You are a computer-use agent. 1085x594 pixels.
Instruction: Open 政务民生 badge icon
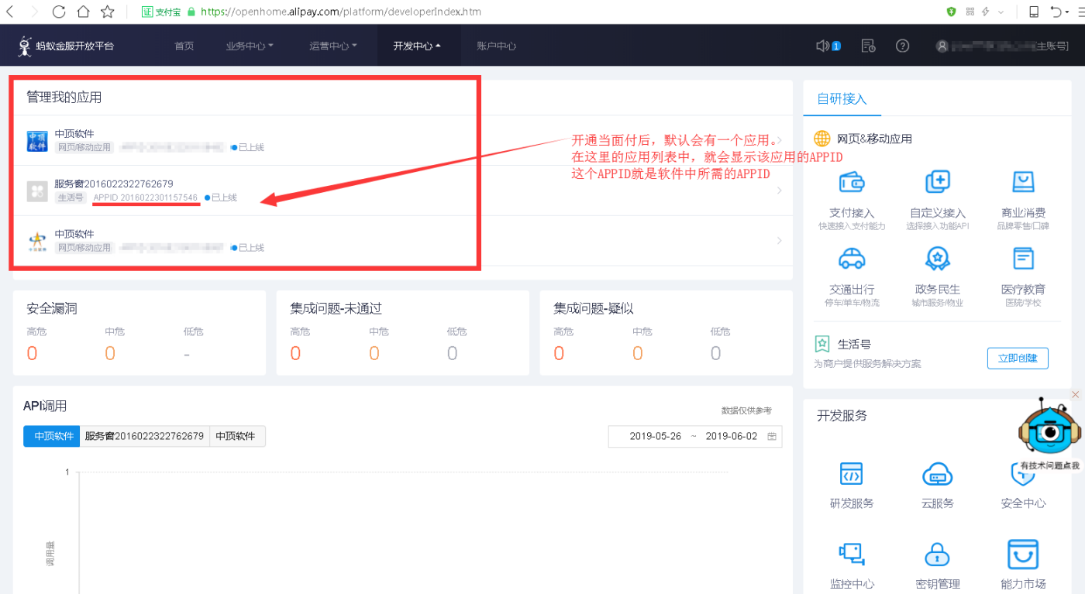(x=938, y=258)
